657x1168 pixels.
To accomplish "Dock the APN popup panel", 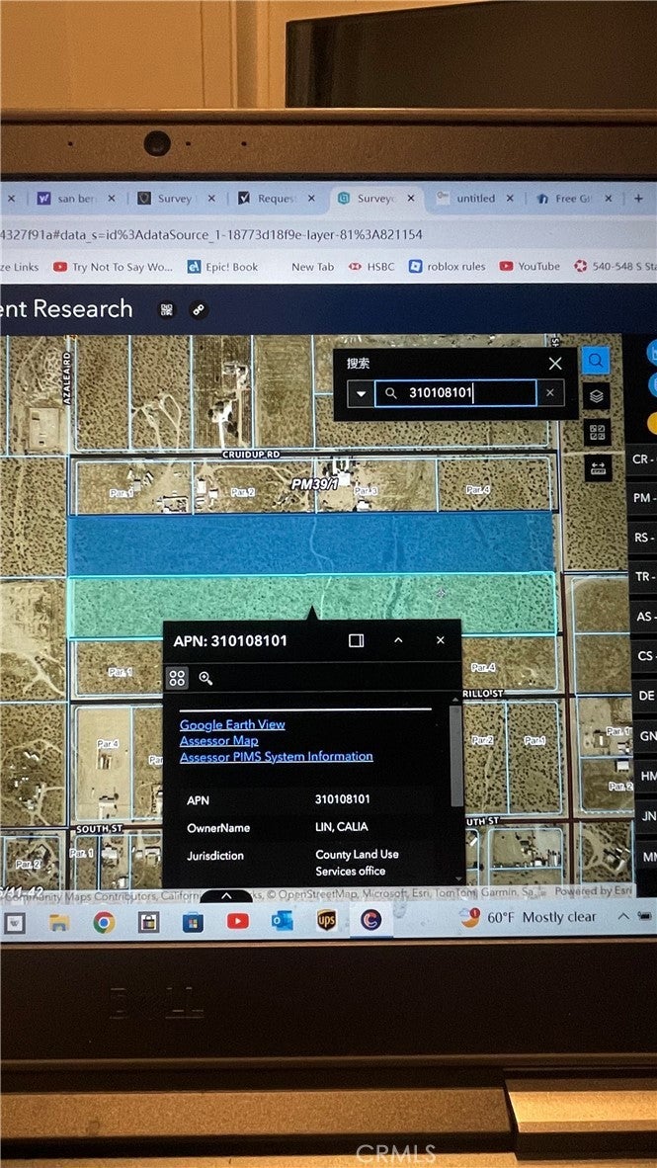I will 357,640.
